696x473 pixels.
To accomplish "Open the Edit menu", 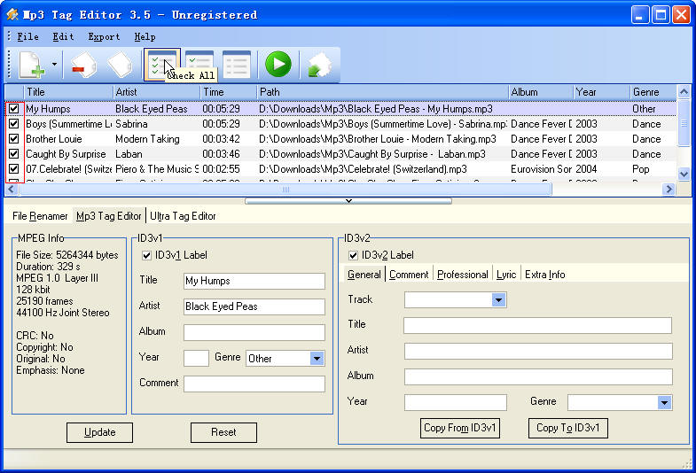I will 63,37.
